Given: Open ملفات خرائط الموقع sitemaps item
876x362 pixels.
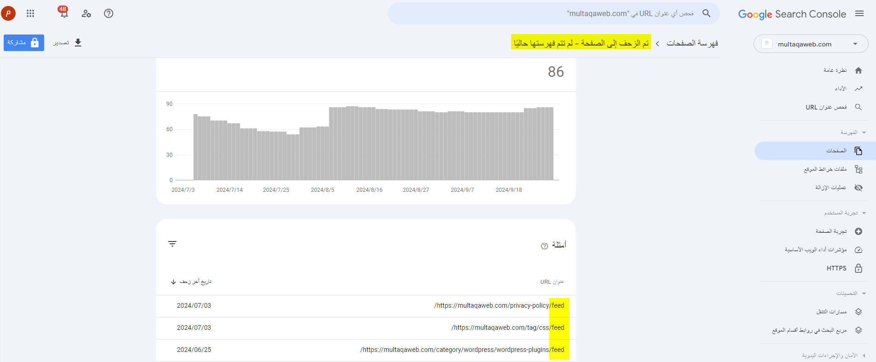Looking at the screenshot, I should (x=815, y=169).
